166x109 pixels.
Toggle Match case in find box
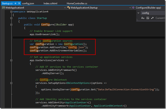click(x=143, y=18)
